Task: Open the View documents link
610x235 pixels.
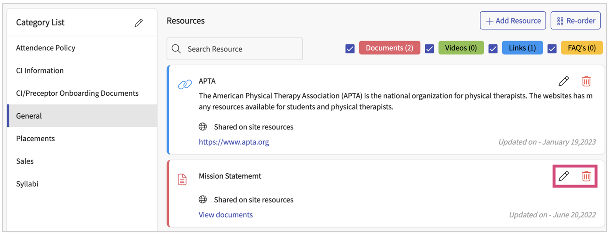Action: (226, 215)
